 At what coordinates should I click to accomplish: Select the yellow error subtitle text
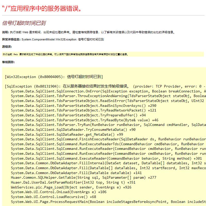tap(23, 23)
